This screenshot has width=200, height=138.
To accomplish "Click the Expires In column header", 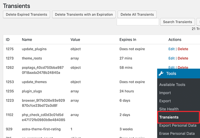I will click(128, 39).
